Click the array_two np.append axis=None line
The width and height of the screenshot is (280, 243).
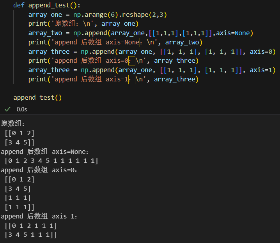pos(141,33)
